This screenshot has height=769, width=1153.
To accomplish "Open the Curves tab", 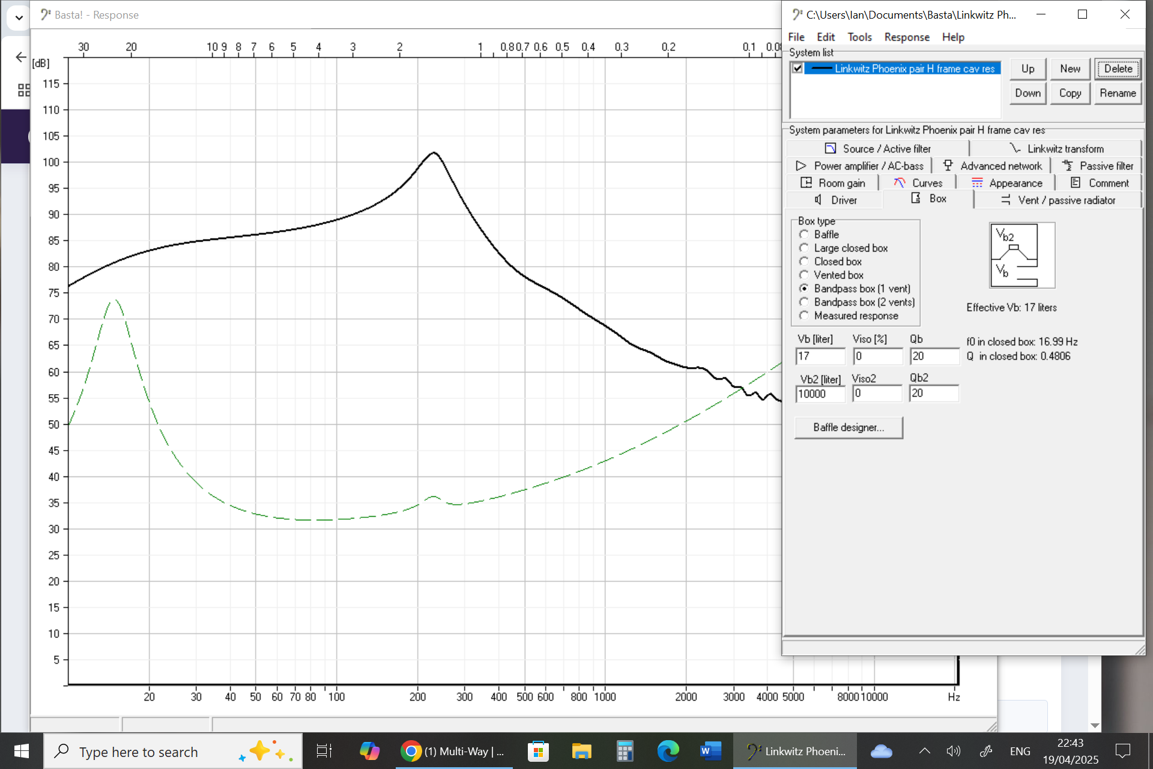I will pyautogui.click(x=918, y=183).
